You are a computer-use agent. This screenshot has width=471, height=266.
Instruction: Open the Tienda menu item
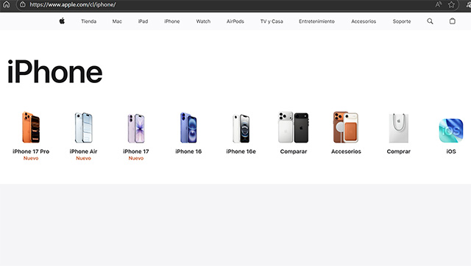pyautogui.click(x=88, y=21)
